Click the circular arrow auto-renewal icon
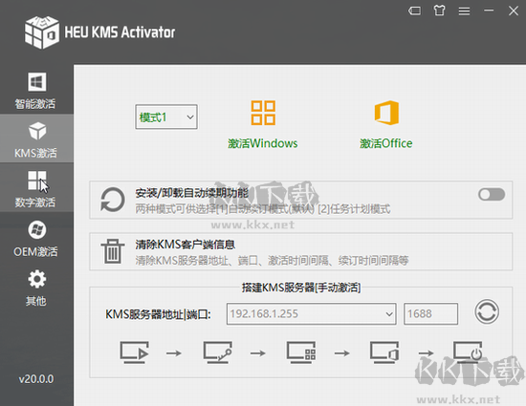The image size is (526, 406). tap(113, 200)
